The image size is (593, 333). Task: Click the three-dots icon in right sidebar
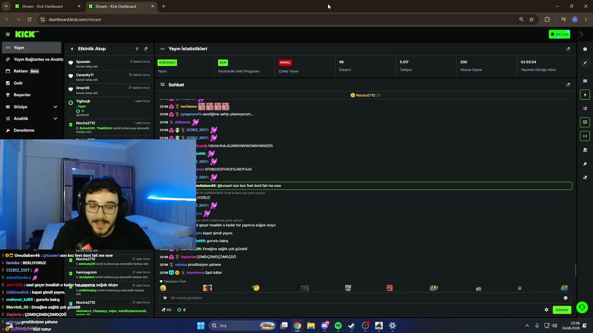[585, 177]
